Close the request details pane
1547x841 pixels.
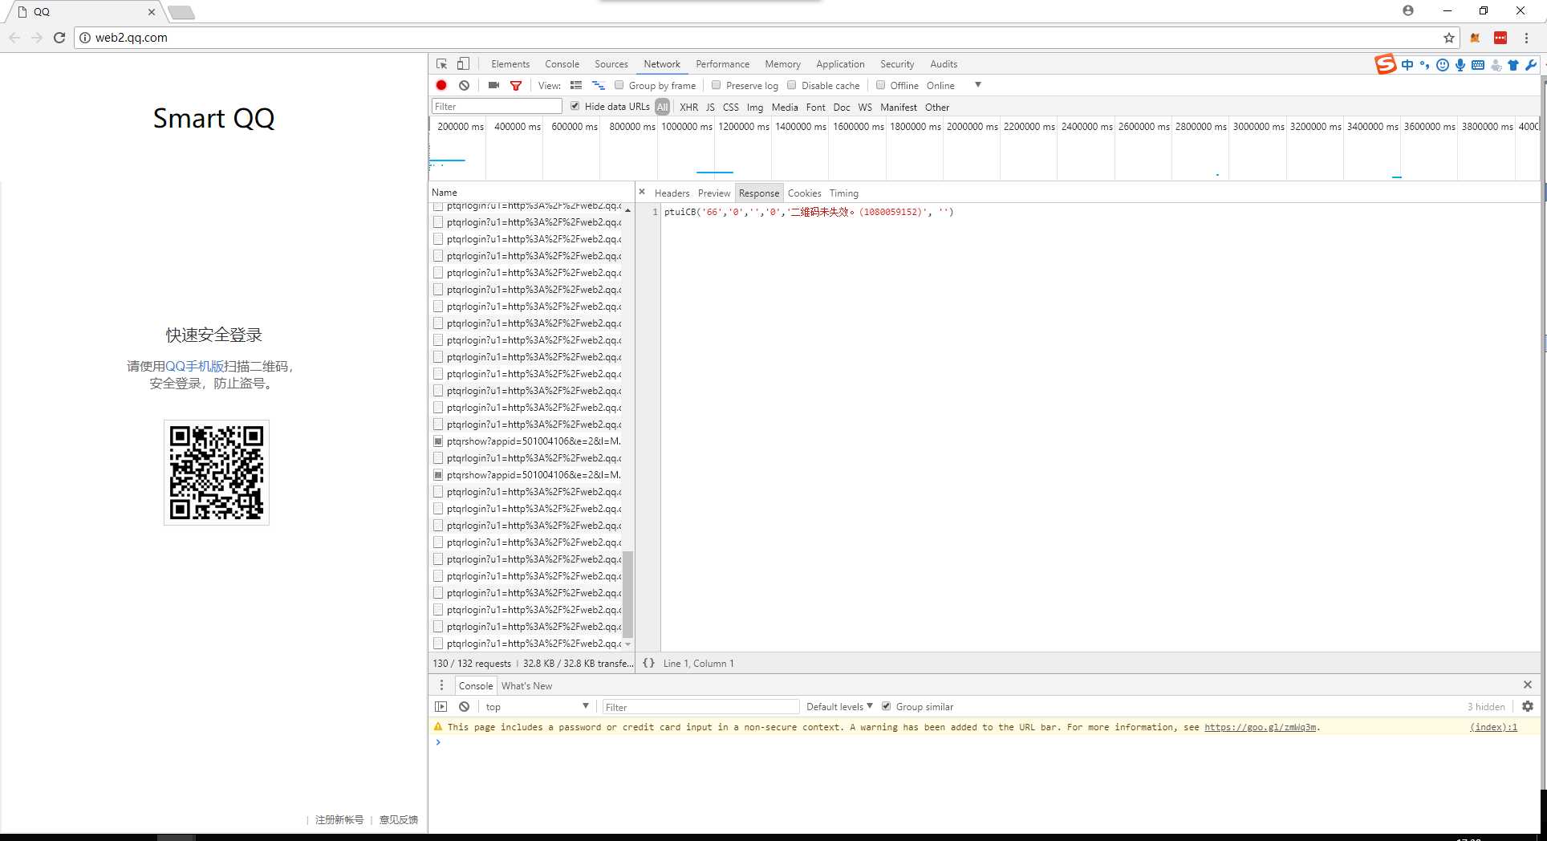coord(642,192)
